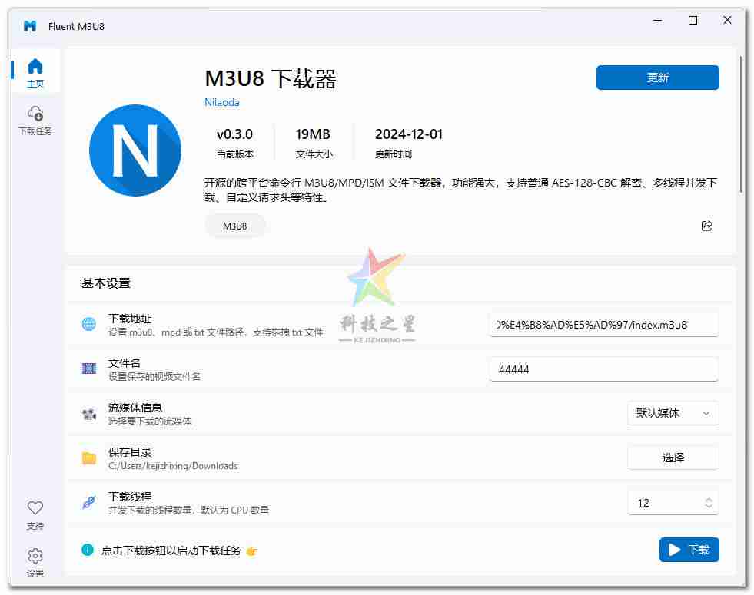Screen dimensions: 754x595
Task: Open the 主页 home tab
Action: [x=35, y=73]
